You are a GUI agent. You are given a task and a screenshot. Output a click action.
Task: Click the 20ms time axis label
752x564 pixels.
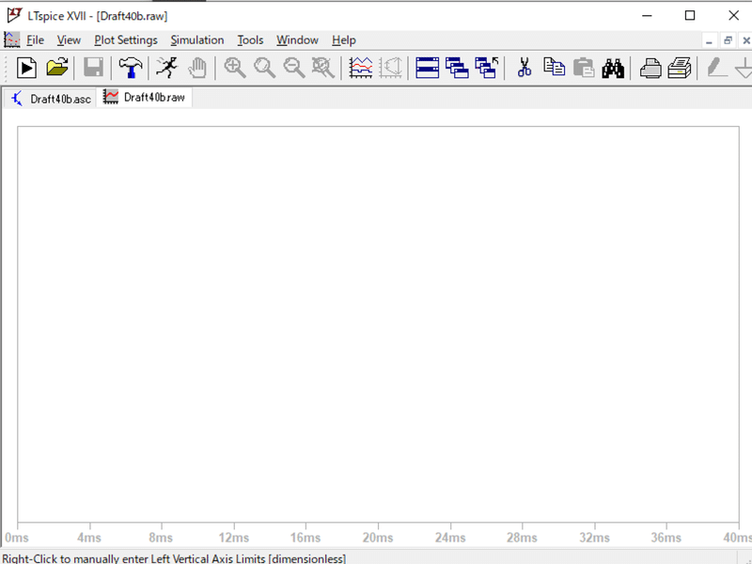click(x=378, y=538)
